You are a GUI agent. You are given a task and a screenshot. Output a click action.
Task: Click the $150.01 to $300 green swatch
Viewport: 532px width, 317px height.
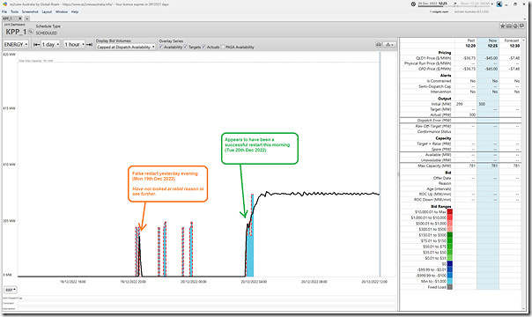pyautogui.click(x=450, y=234)
